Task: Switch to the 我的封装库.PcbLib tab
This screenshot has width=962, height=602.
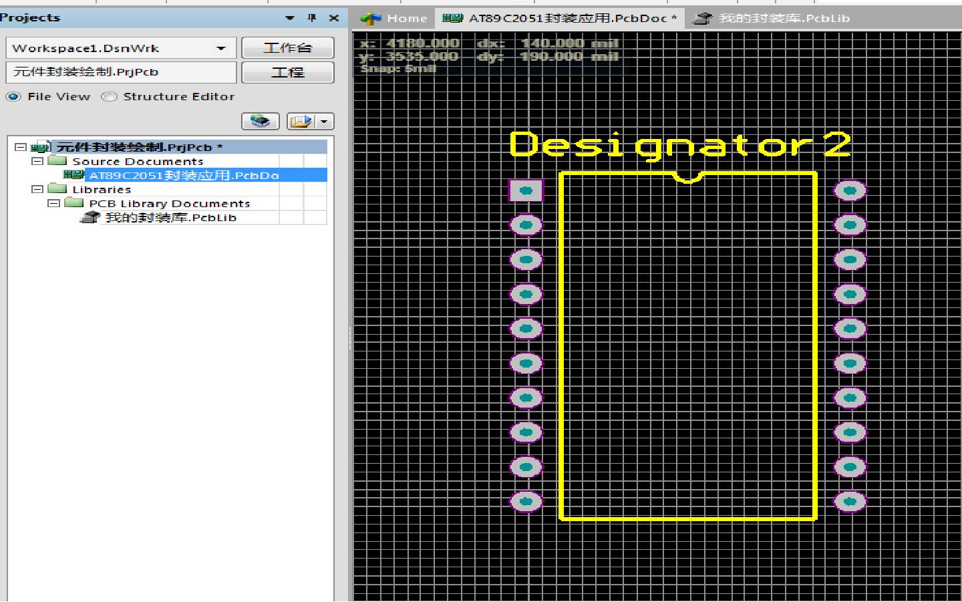Action: (772, 18)
